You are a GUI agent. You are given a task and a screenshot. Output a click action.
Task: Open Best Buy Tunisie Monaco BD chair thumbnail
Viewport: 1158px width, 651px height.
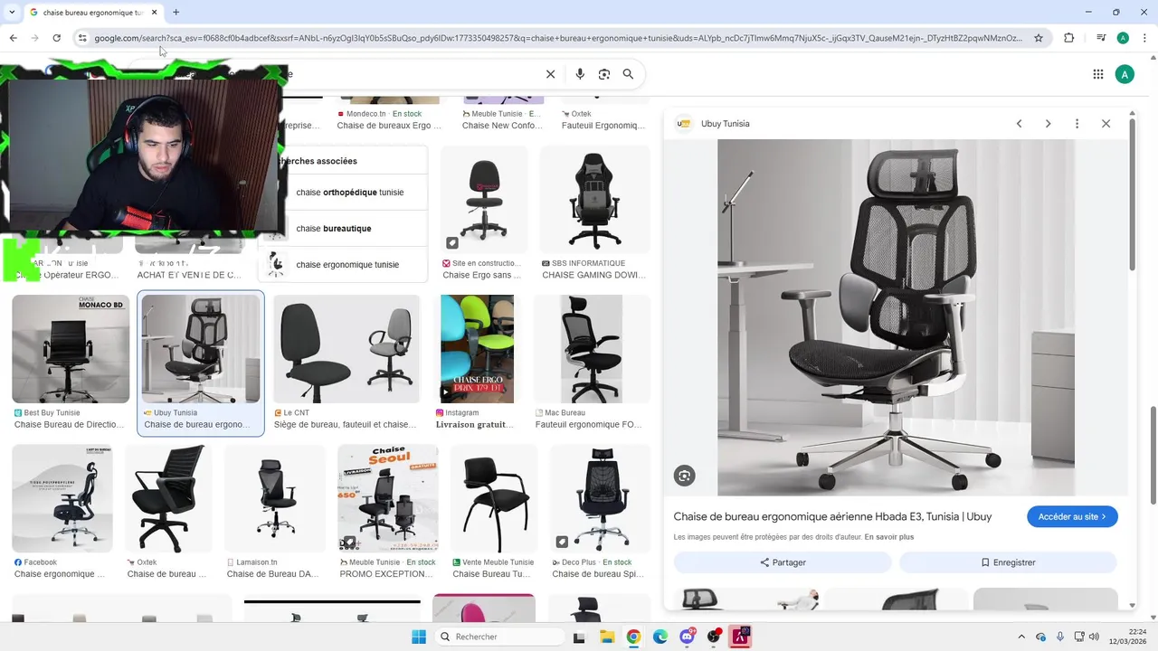pos(71,349)
